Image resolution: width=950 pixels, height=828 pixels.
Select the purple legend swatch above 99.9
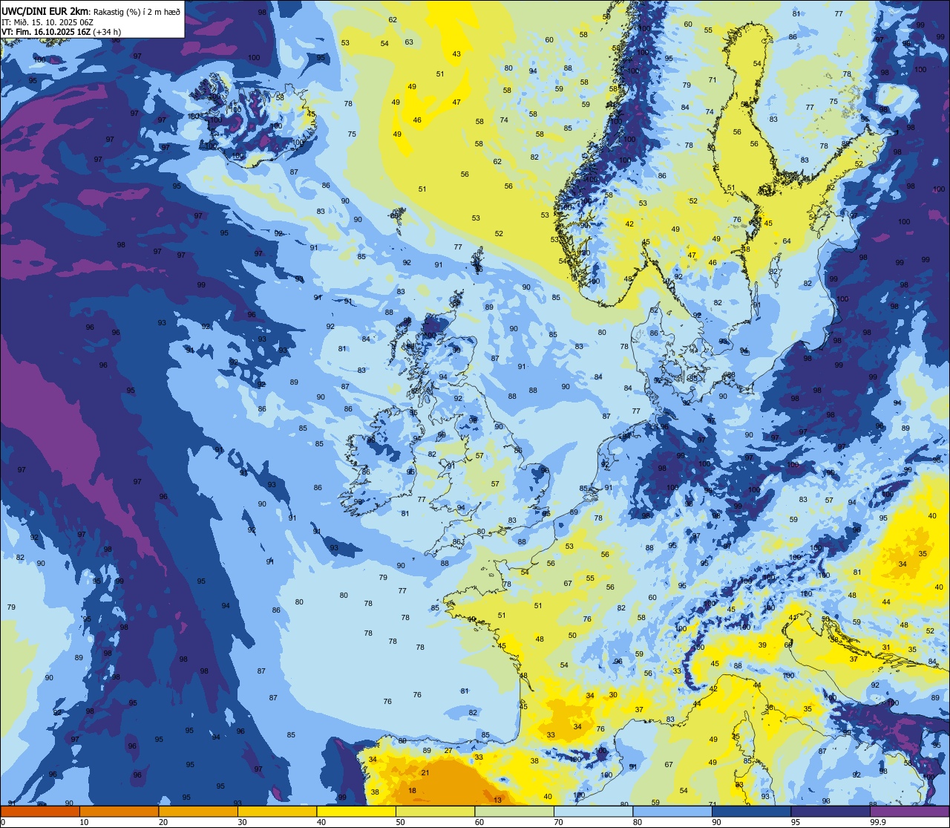tap(911, 812)
